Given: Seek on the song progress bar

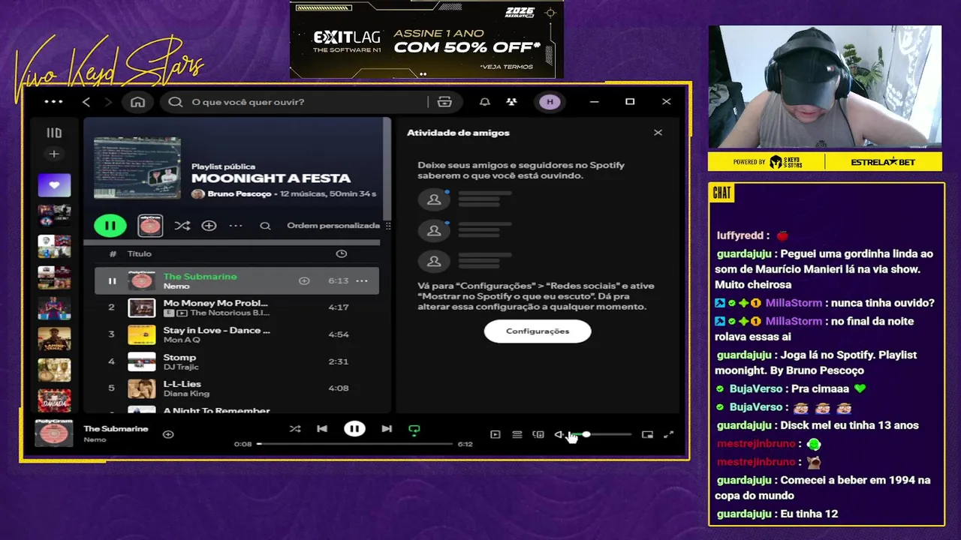Looking at the screenshot, I should (355, 444).
